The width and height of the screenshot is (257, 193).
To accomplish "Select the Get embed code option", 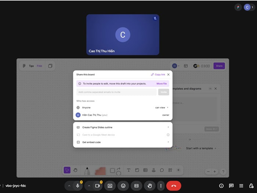I will (91, 142).
